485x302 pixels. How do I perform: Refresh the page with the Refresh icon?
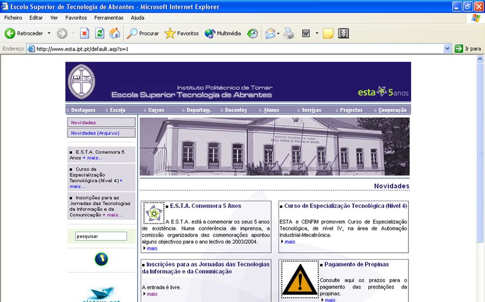point(99,34)
